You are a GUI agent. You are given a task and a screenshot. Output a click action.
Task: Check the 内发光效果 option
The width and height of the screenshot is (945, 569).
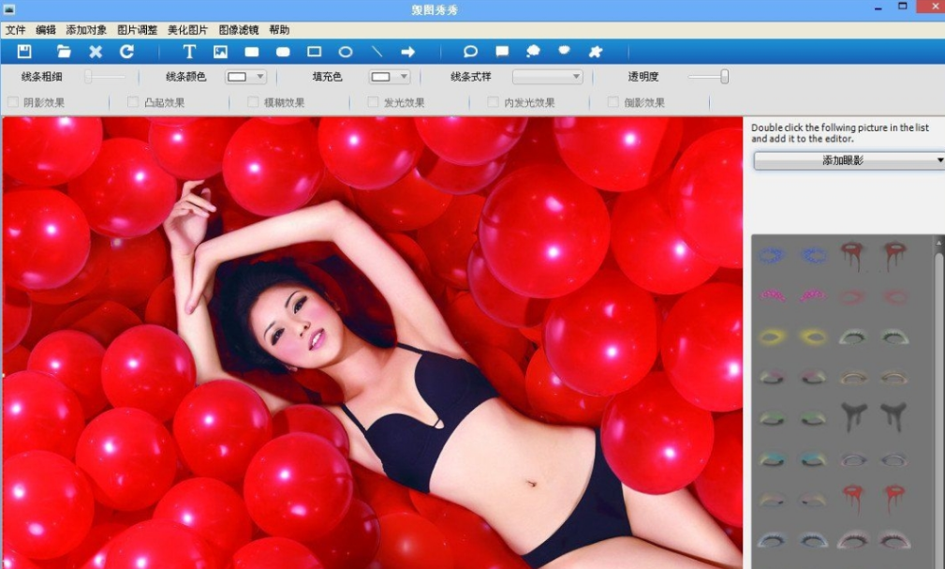(493, 102)
